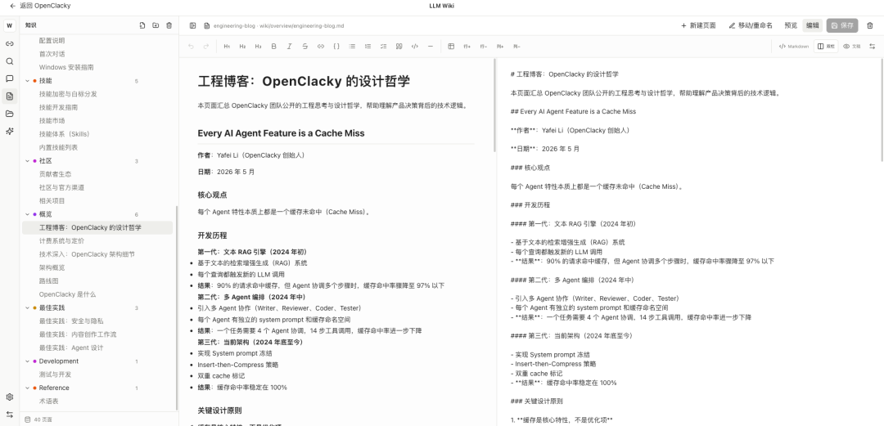Switch to 预览 preview tab
This screenshot has width=884, height=426.
pos(791,25)
